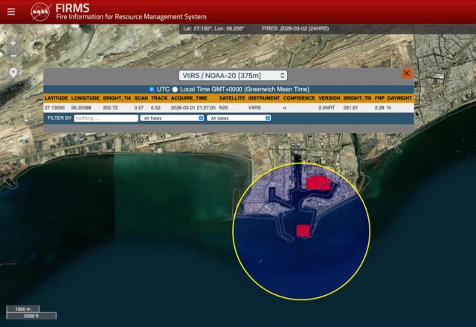Zoom in with the plus button
The image size is (476, 327).
tap(13, 43)
